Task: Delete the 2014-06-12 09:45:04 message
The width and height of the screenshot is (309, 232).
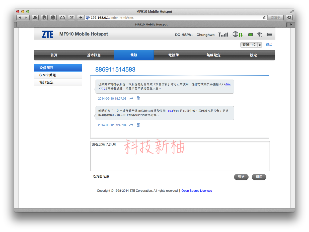Action: pyautogui.click(x=138, y=125)
